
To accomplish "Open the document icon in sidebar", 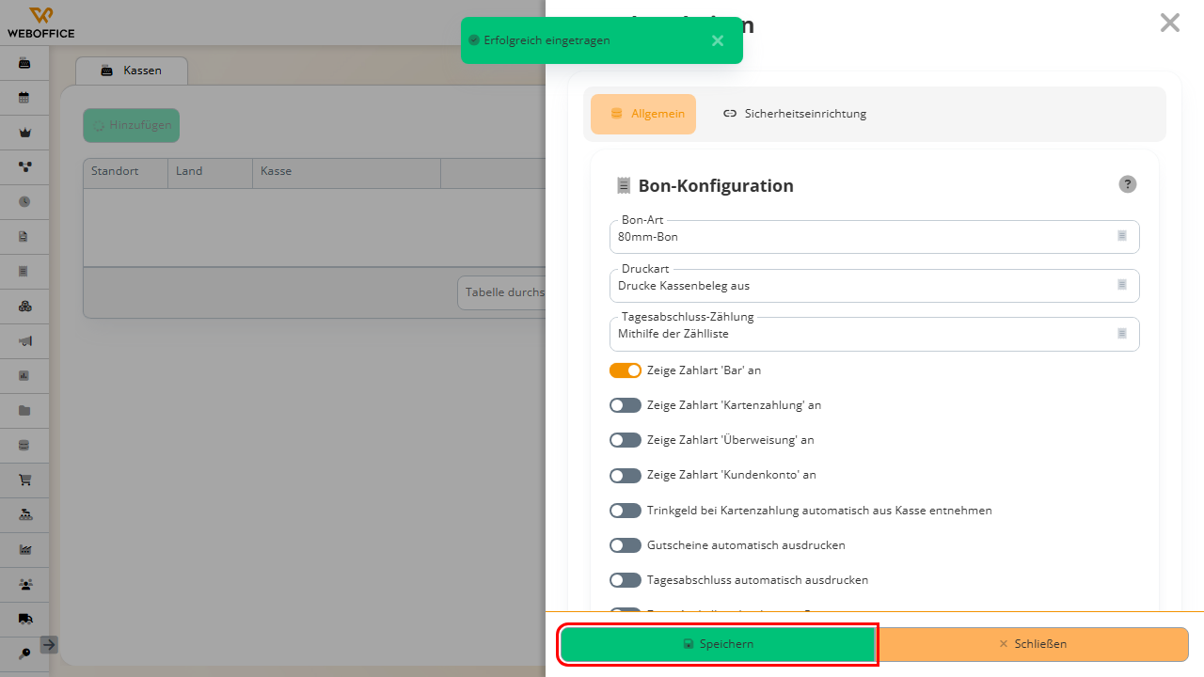I will point(24,237).
